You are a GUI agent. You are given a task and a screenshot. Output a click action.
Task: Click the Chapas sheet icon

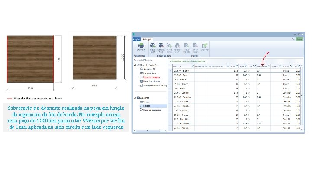point(142,102)
